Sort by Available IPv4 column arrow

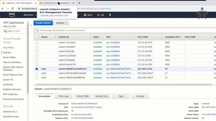(x=182, y=37)
